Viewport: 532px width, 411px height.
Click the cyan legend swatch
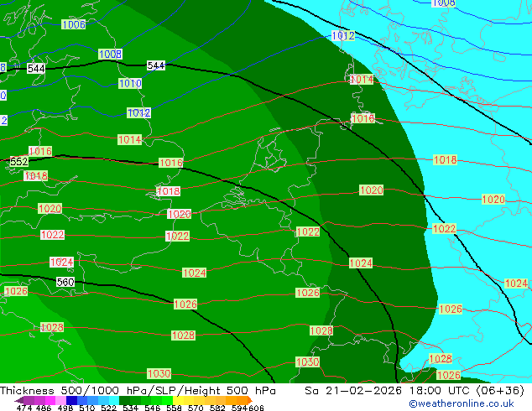[x=114, y=400]
